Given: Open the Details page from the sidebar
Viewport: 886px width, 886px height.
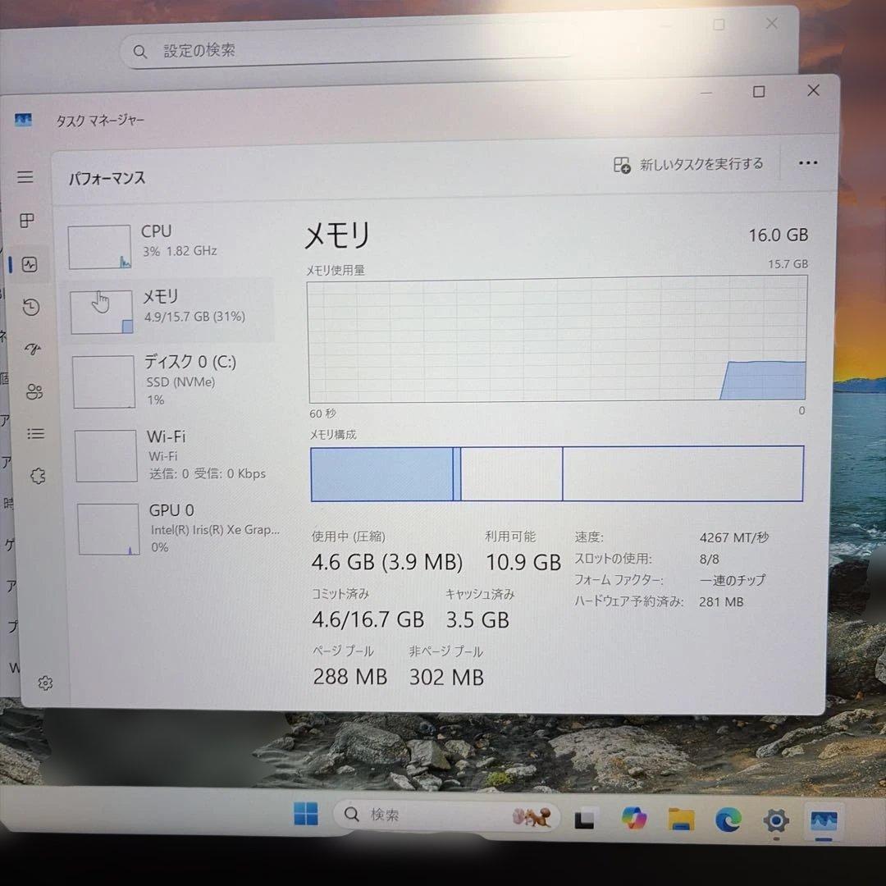Looking at the screenshot, I should pos(35,434).
